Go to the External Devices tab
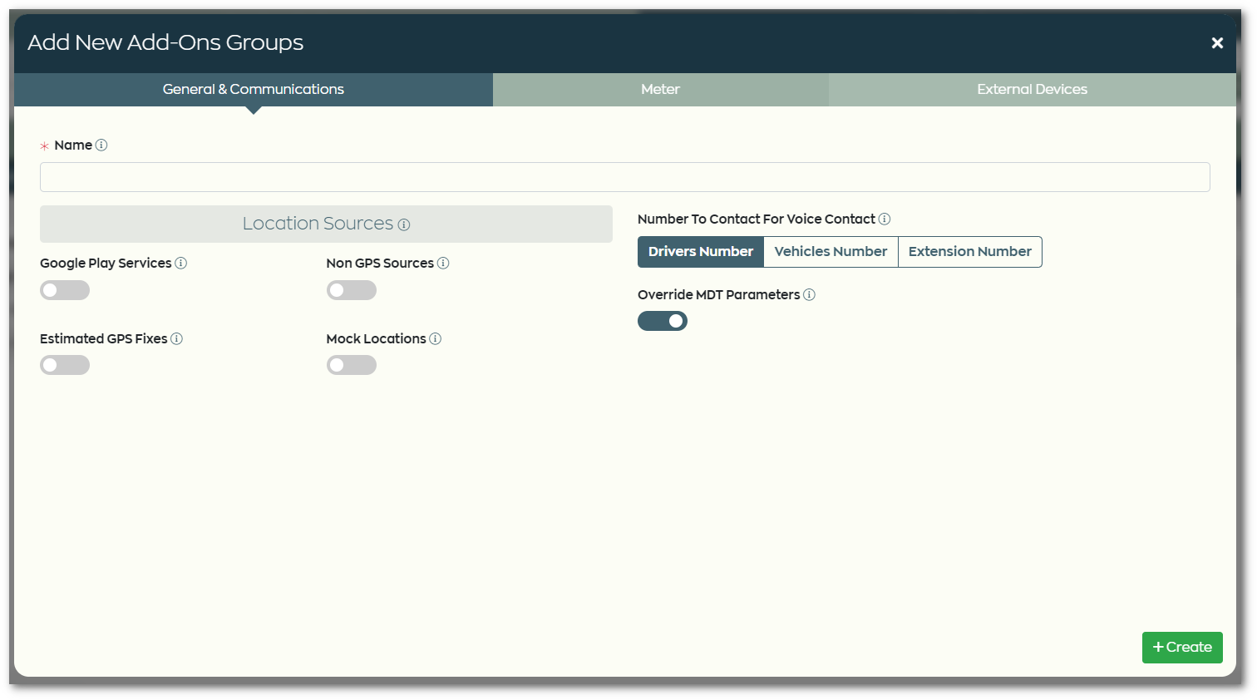This screenshot has height=700, width=1257. [1033, 89]
